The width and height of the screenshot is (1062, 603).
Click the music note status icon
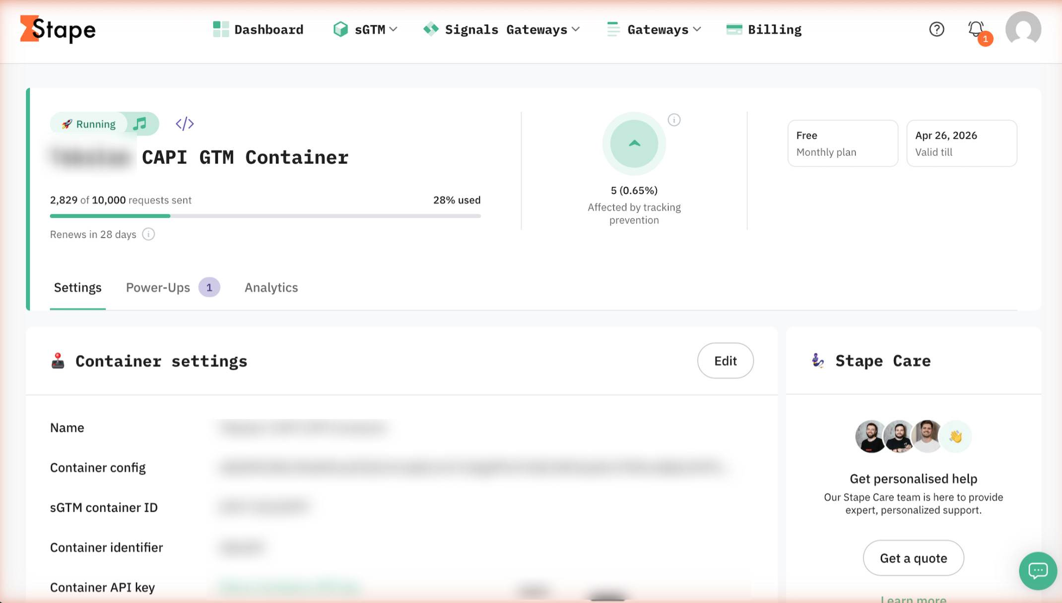tap(140, 124)
